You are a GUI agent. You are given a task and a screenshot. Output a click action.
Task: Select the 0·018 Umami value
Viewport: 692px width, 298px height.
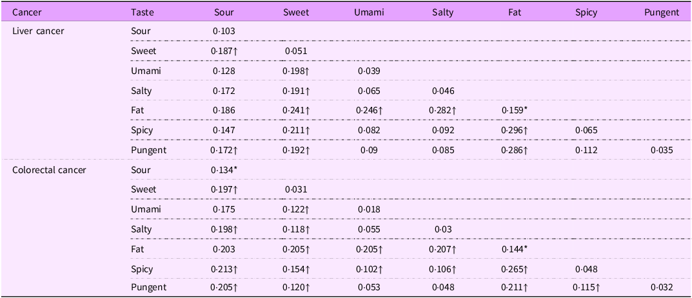368,209
